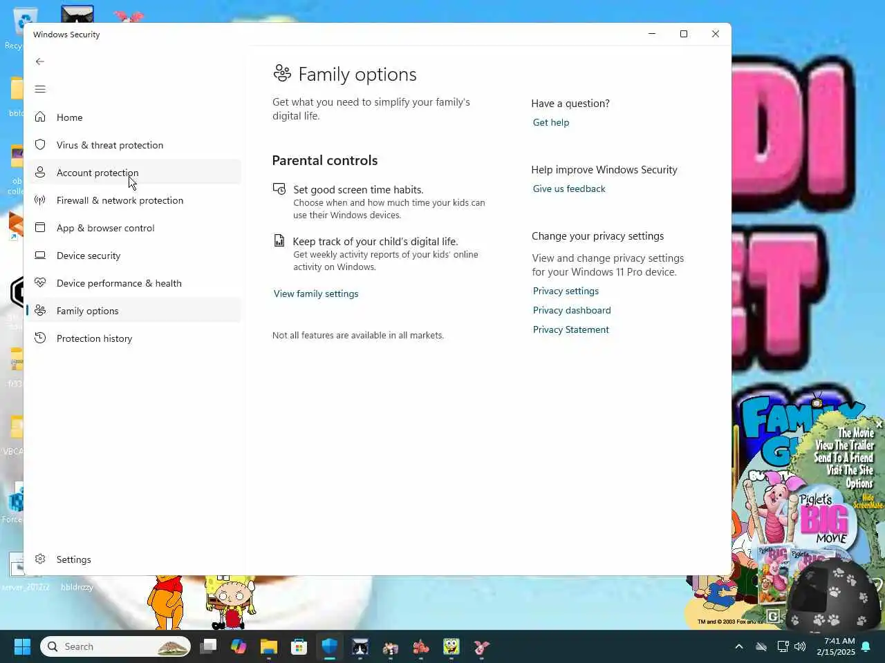Open the clock showing 7:41 AM
The width and height of the screenshot is (885, 663).
point(836,646)
